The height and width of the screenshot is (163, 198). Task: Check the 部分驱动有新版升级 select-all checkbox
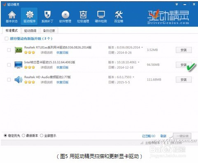7,39
